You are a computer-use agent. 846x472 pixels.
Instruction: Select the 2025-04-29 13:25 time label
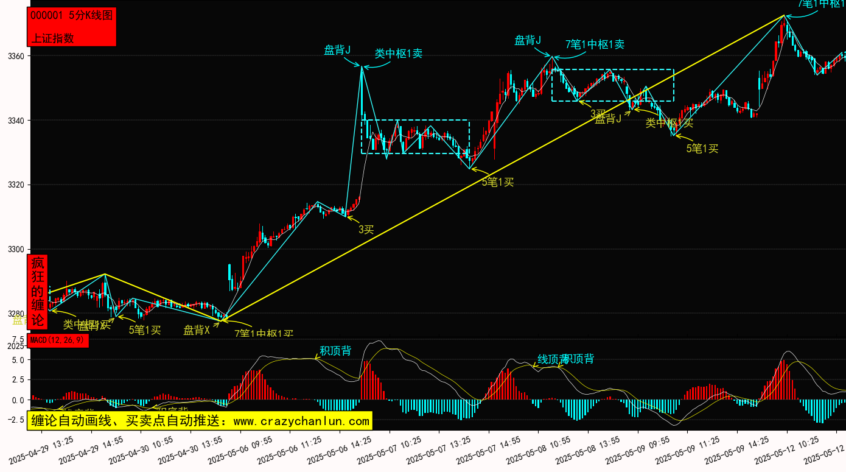(x=41, y=449)
